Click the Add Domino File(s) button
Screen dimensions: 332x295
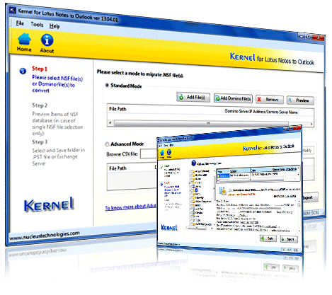(x=233, y=98)
